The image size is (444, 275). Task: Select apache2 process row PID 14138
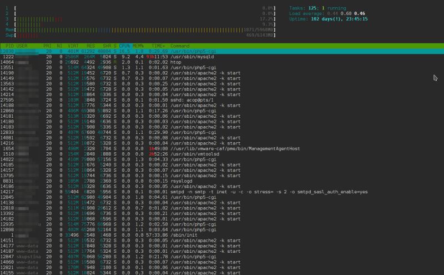coord(222,203)
